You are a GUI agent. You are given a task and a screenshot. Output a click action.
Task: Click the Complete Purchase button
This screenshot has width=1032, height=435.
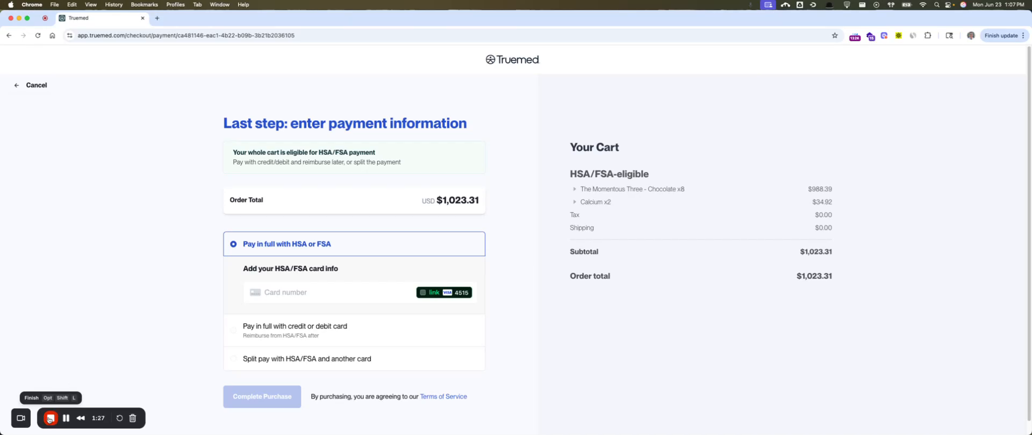pos(262,397)
